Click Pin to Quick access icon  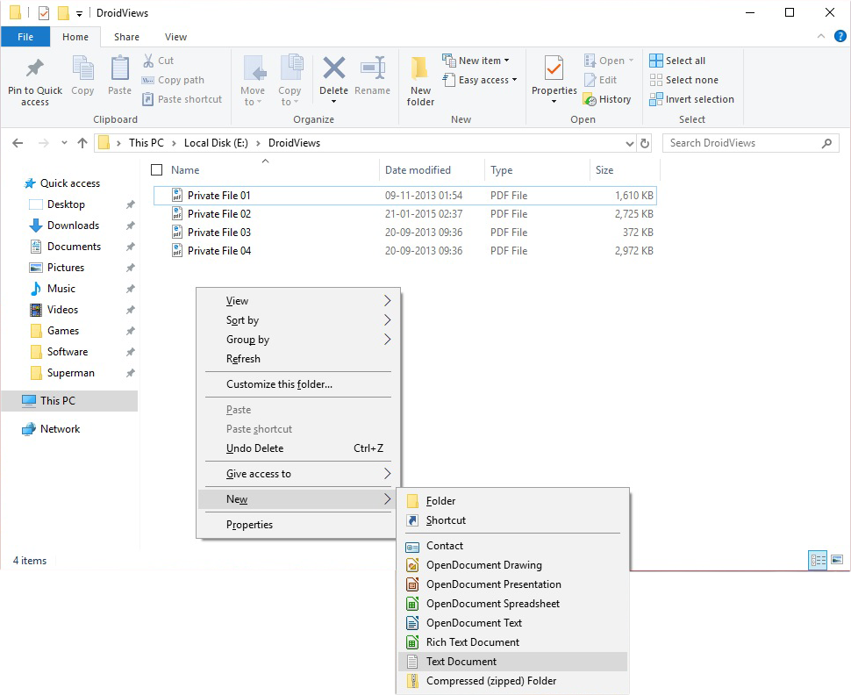pos(35,68)
